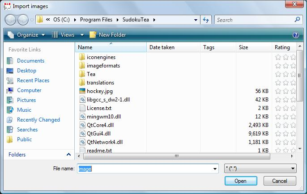Open the Music favorite link
The height and width of the screenshot is (194, 307).
pos(24,110)
